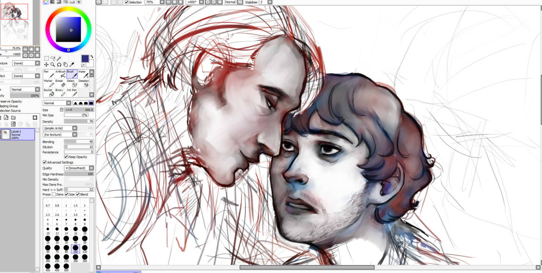Click the foreground dark blue color swatch
542x273 pixels.
pyautogui.click(x=85, y=58)
